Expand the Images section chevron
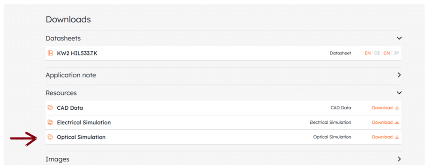425x166 pixels. 399,159
